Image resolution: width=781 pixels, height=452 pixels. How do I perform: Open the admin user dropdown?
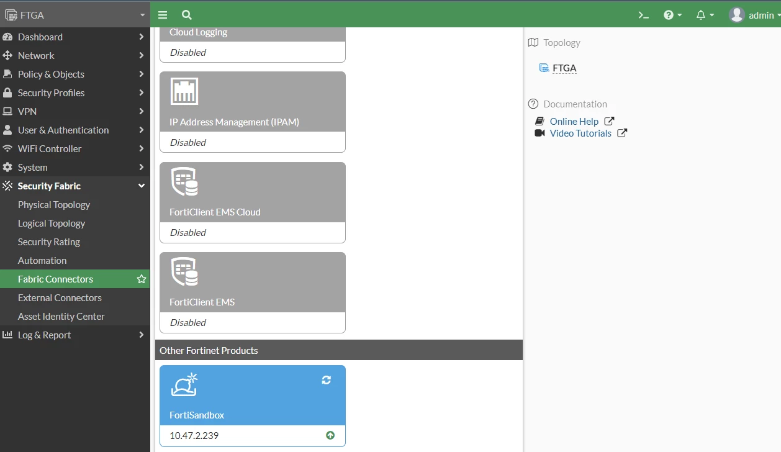click(755, 15)
